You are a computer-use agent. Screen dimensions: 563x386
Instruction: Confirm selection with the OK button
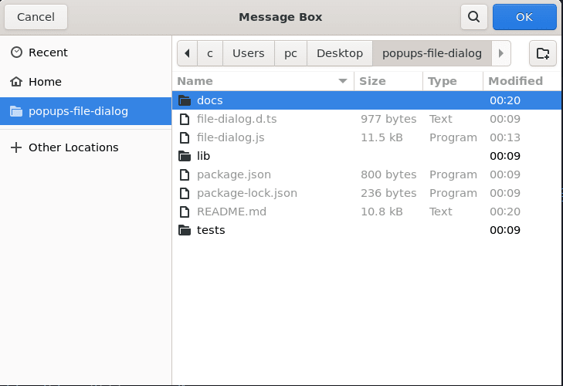pyautogui.click(x=524, y=17)
